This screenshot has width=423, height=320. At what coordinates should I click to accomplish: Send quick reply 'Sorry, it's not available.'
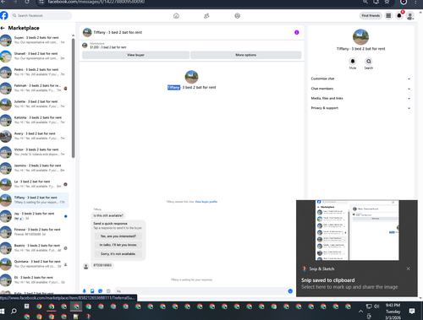118,254
